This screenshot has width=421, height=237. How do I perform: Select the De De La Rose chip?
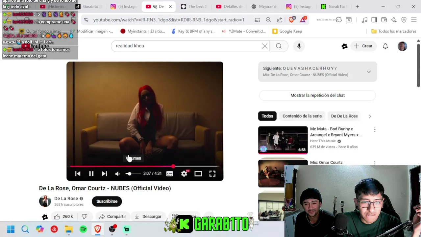(x=344, y=116)
